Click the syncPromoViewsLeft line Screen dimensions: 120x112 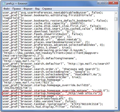click(38, 99)
